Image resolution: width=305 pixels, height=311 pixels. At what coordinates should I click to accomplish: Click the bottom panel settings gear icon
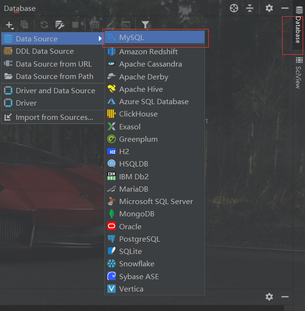[269, 297]
